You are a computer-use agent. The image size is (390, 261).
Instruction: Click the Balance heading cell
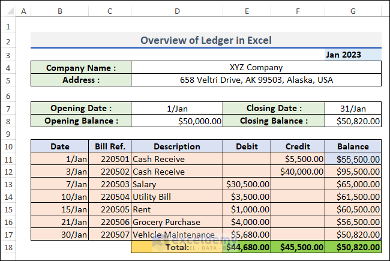[x=353, y=146]
